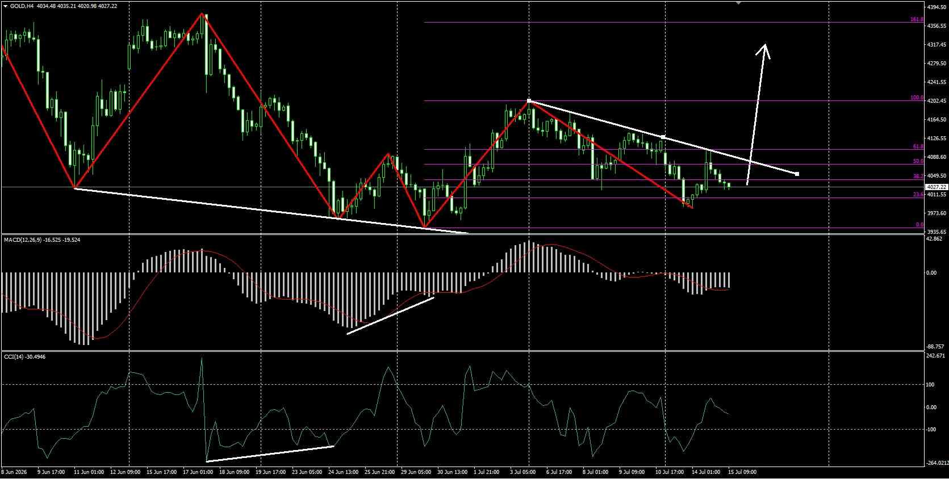The height and width of the screenshot is (479, 949).
Task: Click the 4241.55 price scale value
Action: (936, 82)
